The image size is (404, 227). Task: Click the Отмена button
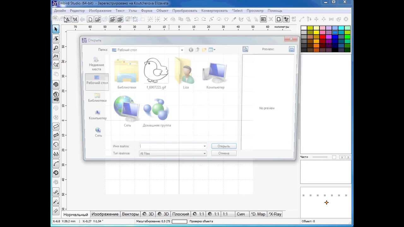coord(224,153)
